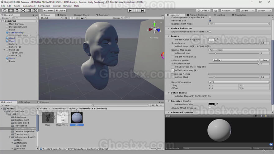Play the material preview animation
Screen dimensions: 274x154
tap(256, 116)
